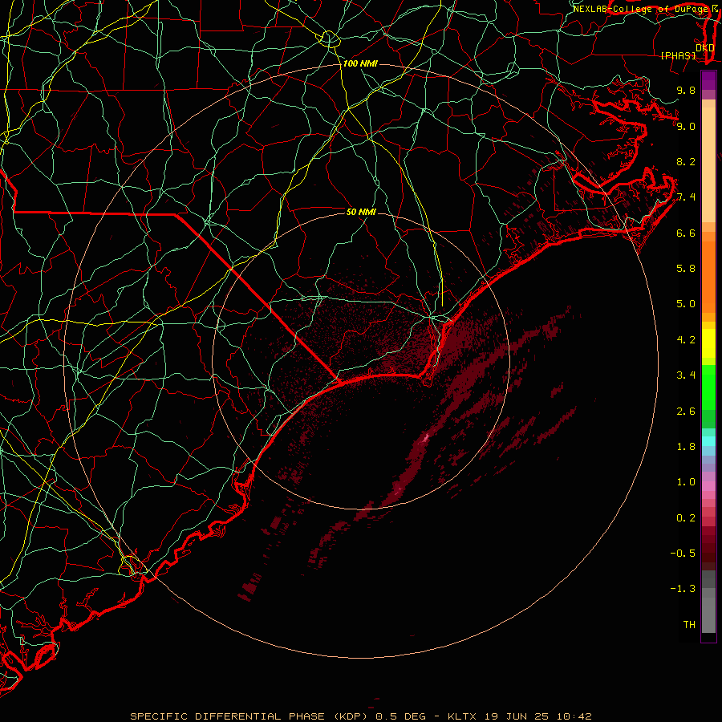722x722 pixels.
Task: Click the 9.8 value on the color scale
Action: coord(686,90)
